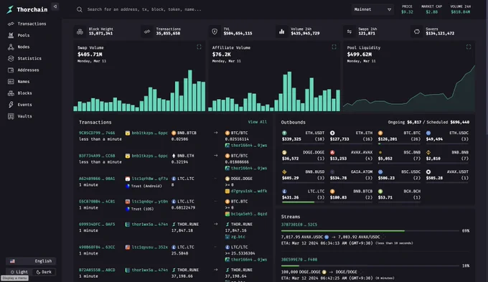
Task: Open address thor166n4...0jws in first transaction
Action: pos(249,146)
